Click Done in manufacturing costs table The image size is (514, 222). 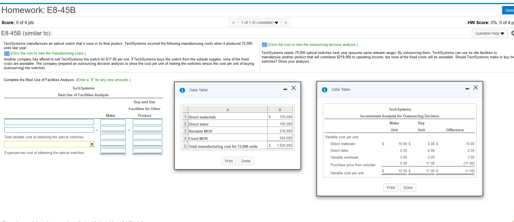click(x=246, y=161)
